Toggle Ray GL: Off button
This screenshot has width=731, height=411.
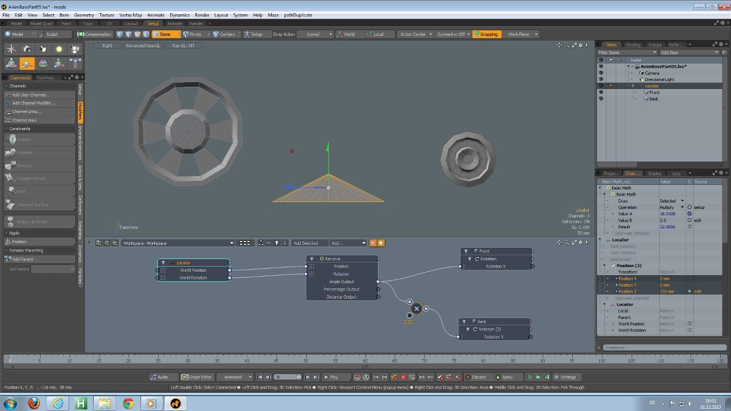(x=183, y=46)
